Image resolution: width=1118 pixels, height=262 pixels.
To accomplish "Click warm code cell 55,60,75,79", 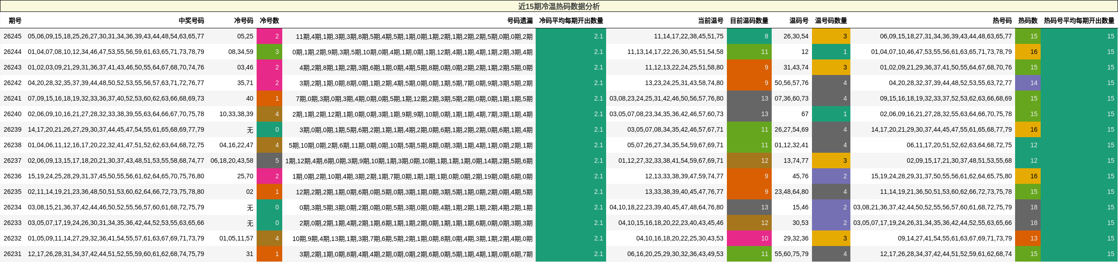I will pos(791,254).
